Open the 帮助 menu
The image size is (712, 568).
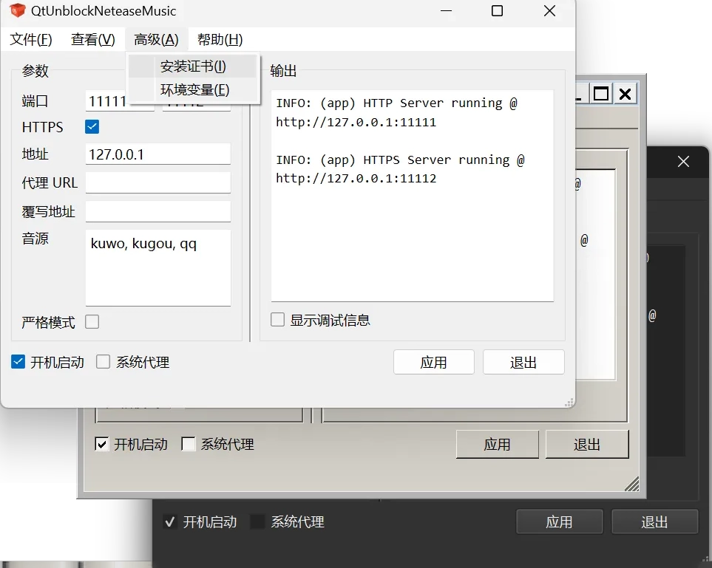pyautogui.click(x=219, y=39)
